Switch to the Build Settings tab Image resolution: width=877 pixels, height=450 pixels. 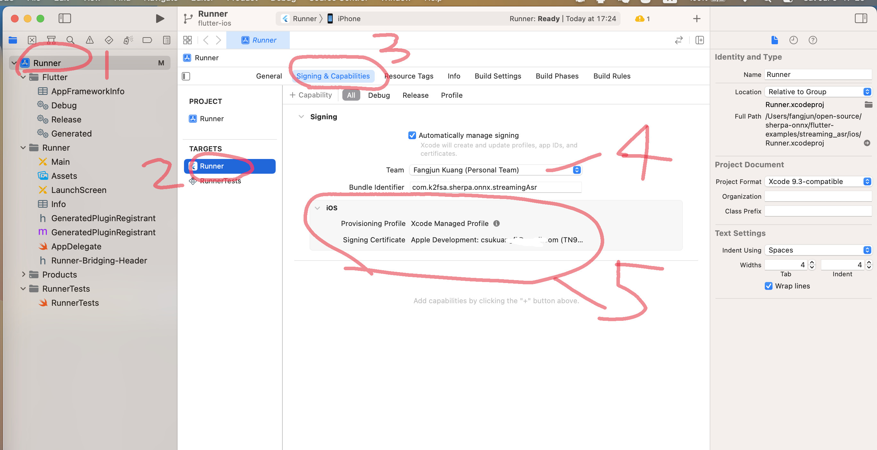pos(497,76)
